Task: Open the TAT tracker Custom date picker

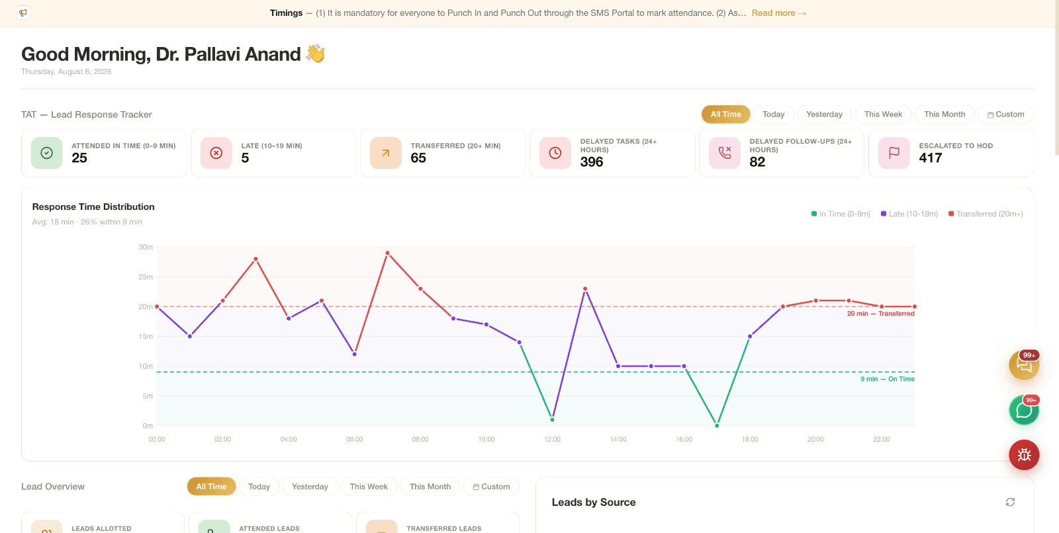Action: 1005,115
